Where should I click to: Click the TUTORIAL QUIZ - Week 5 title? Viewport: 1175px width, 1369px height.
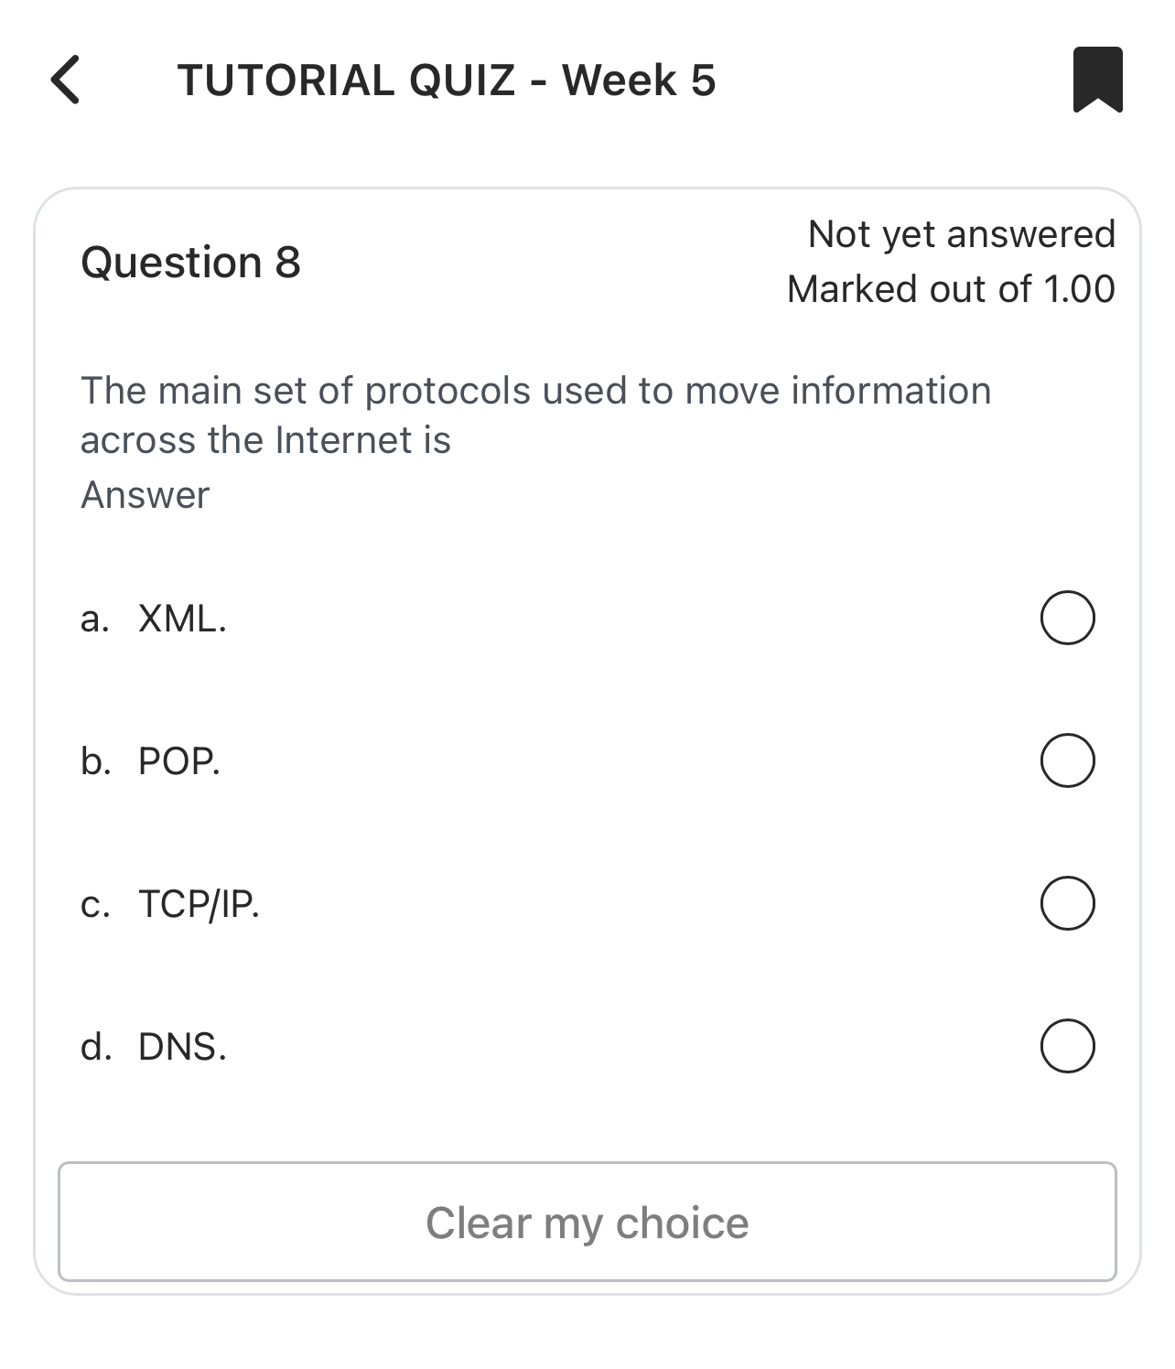pyautogui.click(x=447, y=81)
